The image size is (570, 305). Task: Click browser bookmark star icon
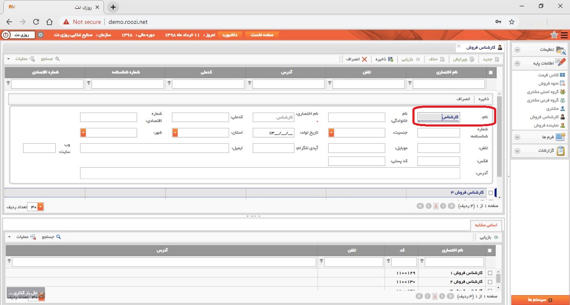tap(512, 22)
